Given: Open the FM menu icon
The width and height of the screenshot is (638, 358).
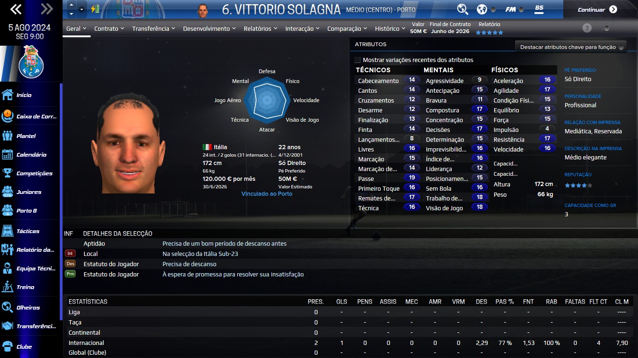Looking at the screenshot, I should coord(510,9).
